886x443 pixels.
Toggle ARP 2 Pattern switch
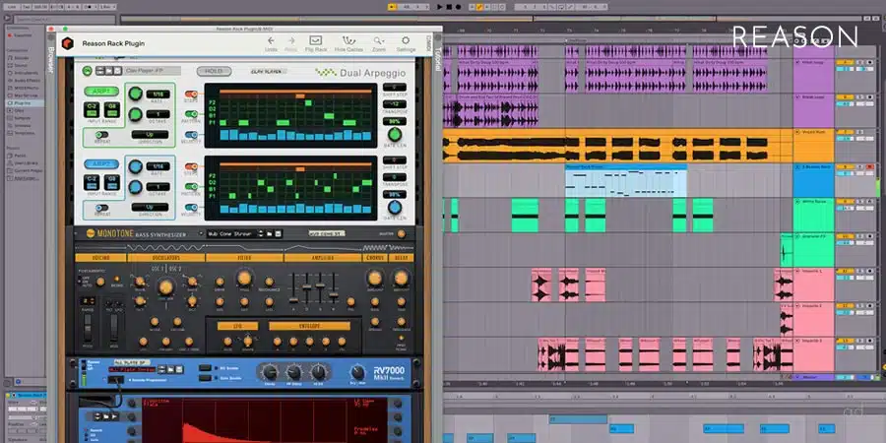[191, 187]
